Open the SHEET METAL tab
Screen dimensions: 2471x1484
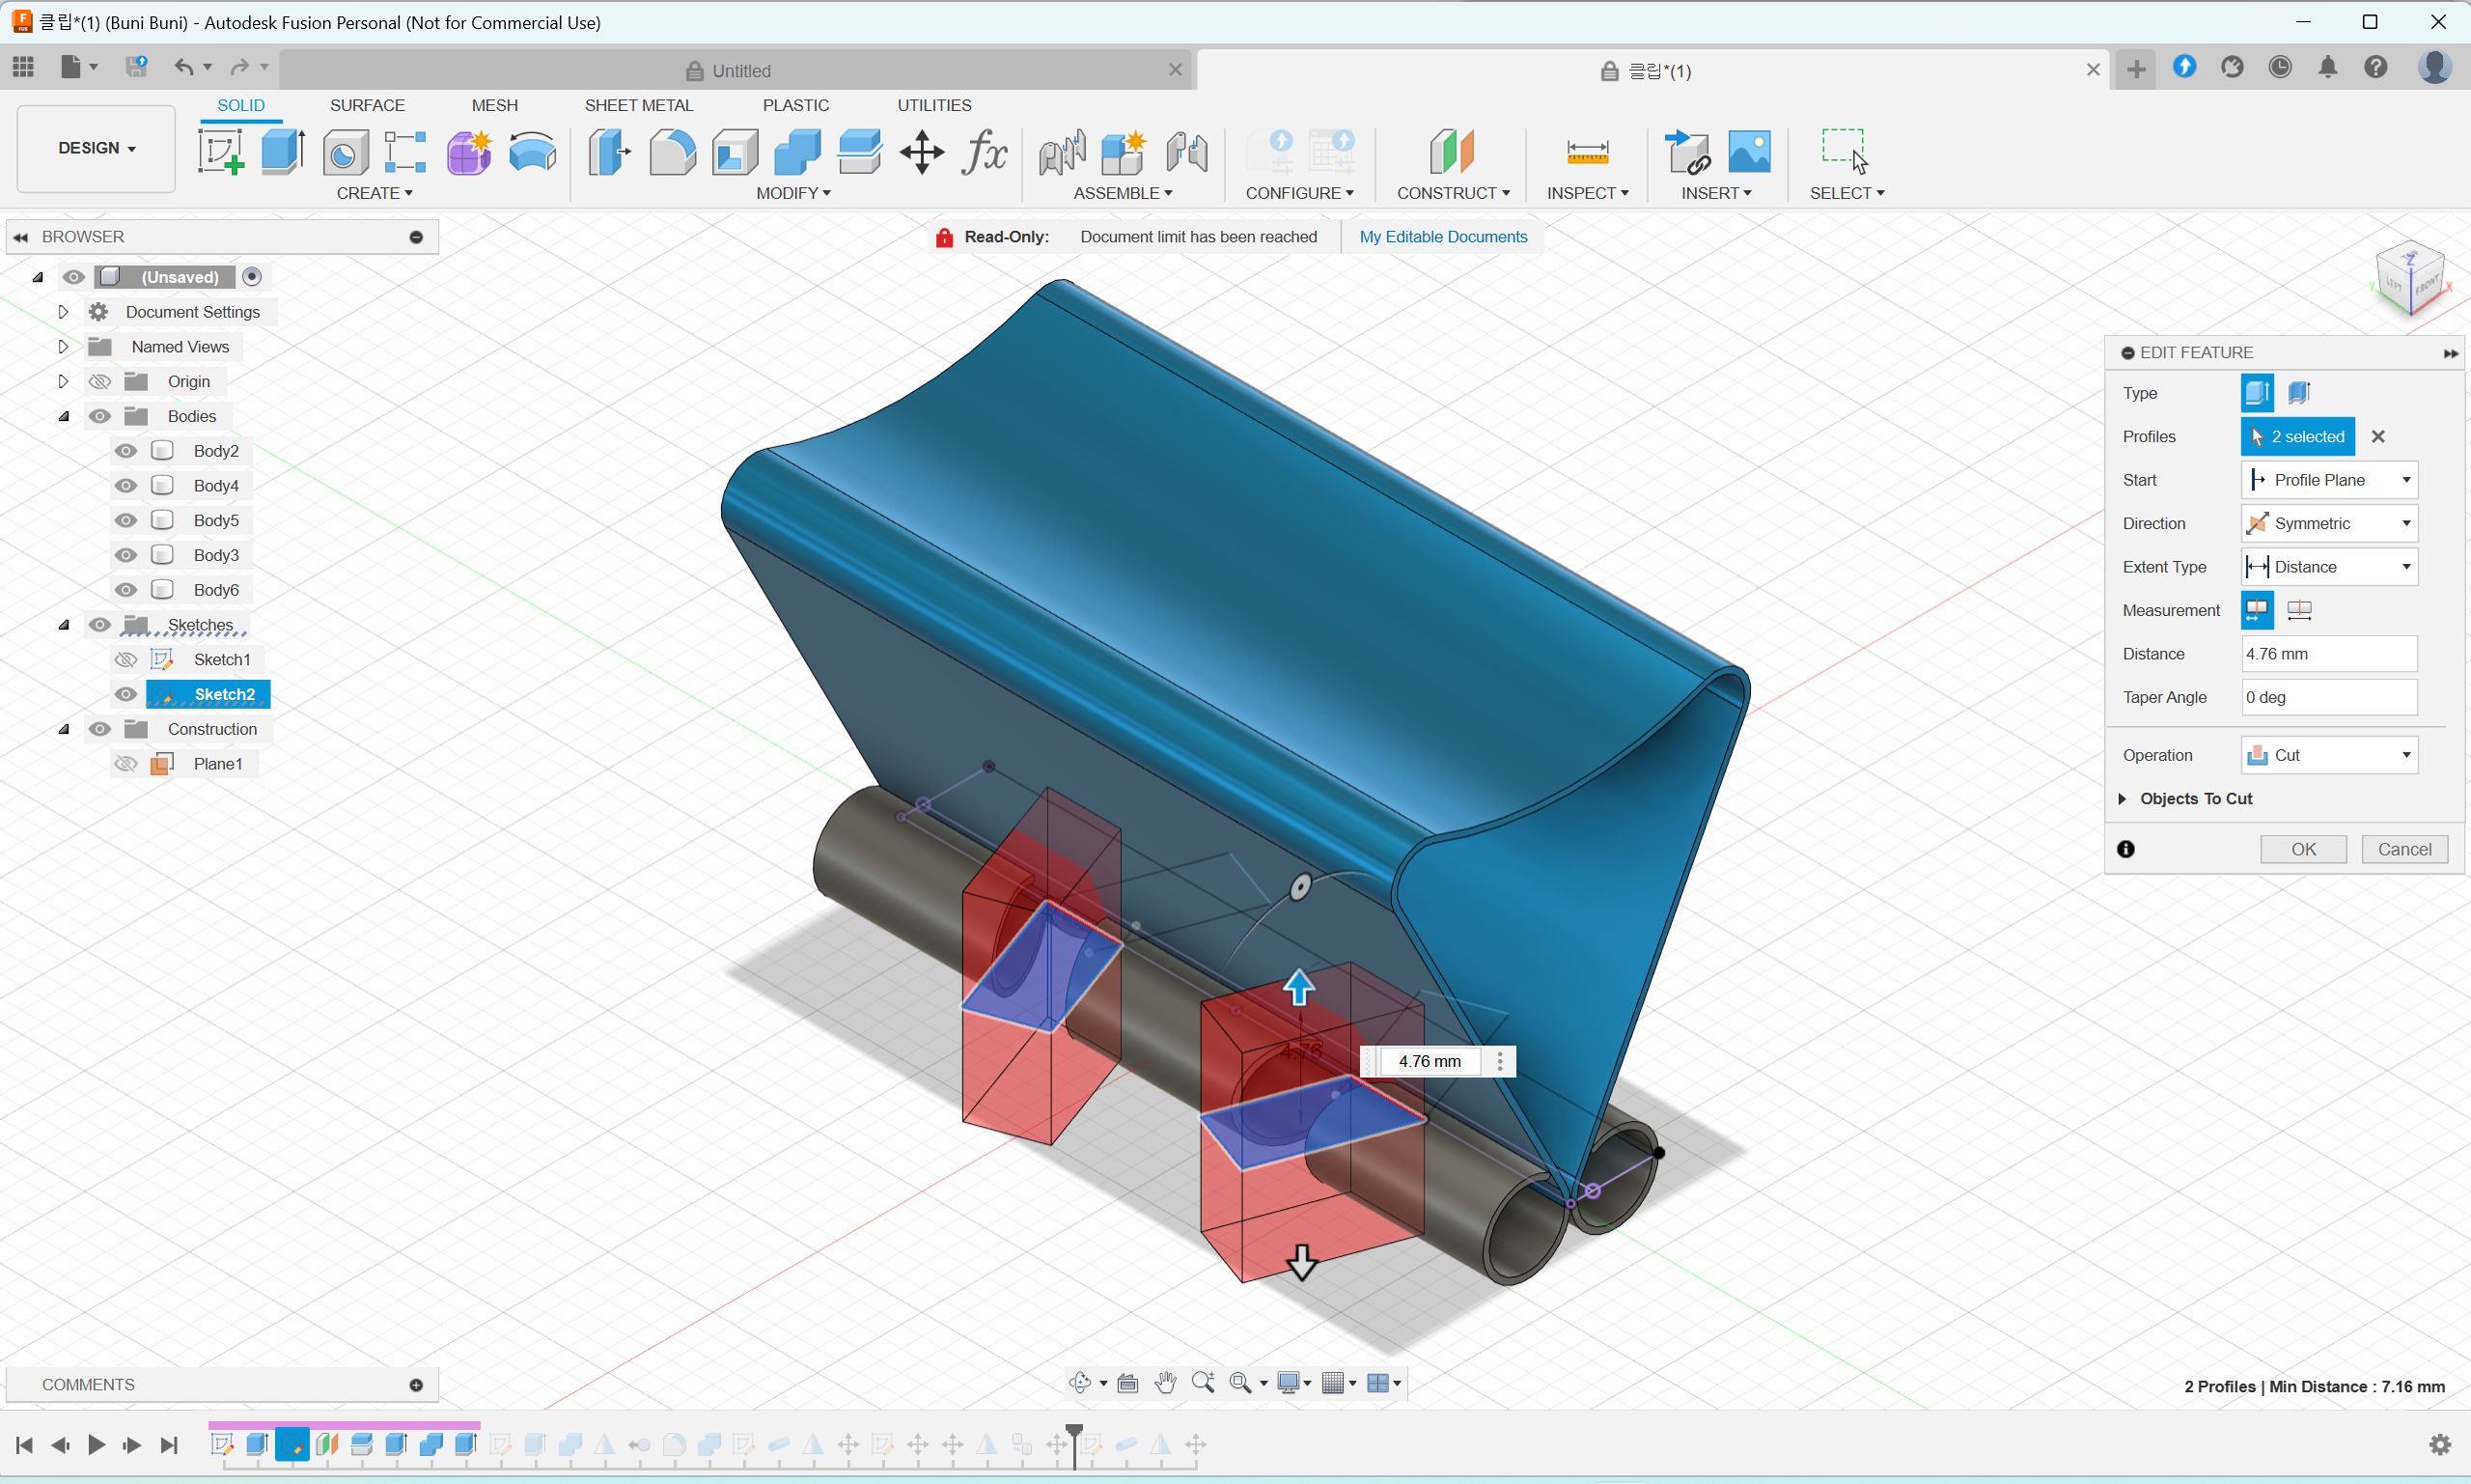pyautogui.click(x=638, y=105)
